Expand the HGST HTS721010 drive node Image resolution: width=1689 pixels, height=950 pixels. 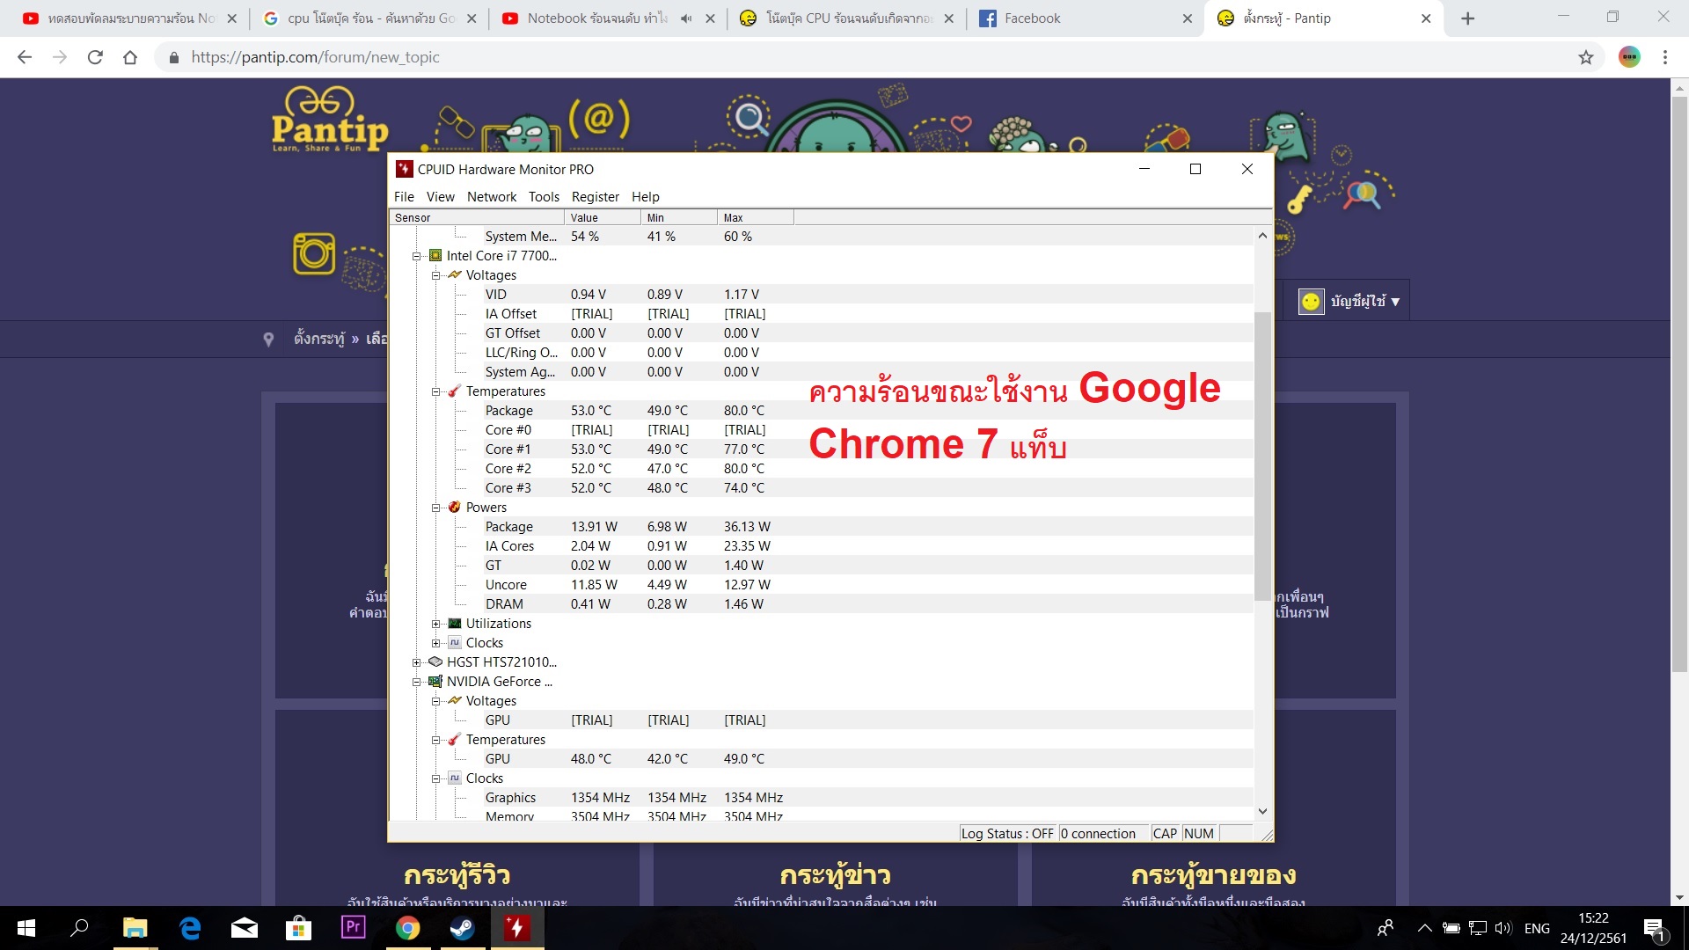417,662
